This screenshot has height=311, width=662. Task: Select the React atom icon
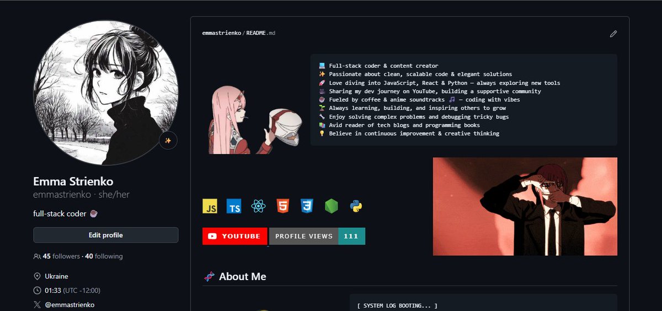pos(259,206)
